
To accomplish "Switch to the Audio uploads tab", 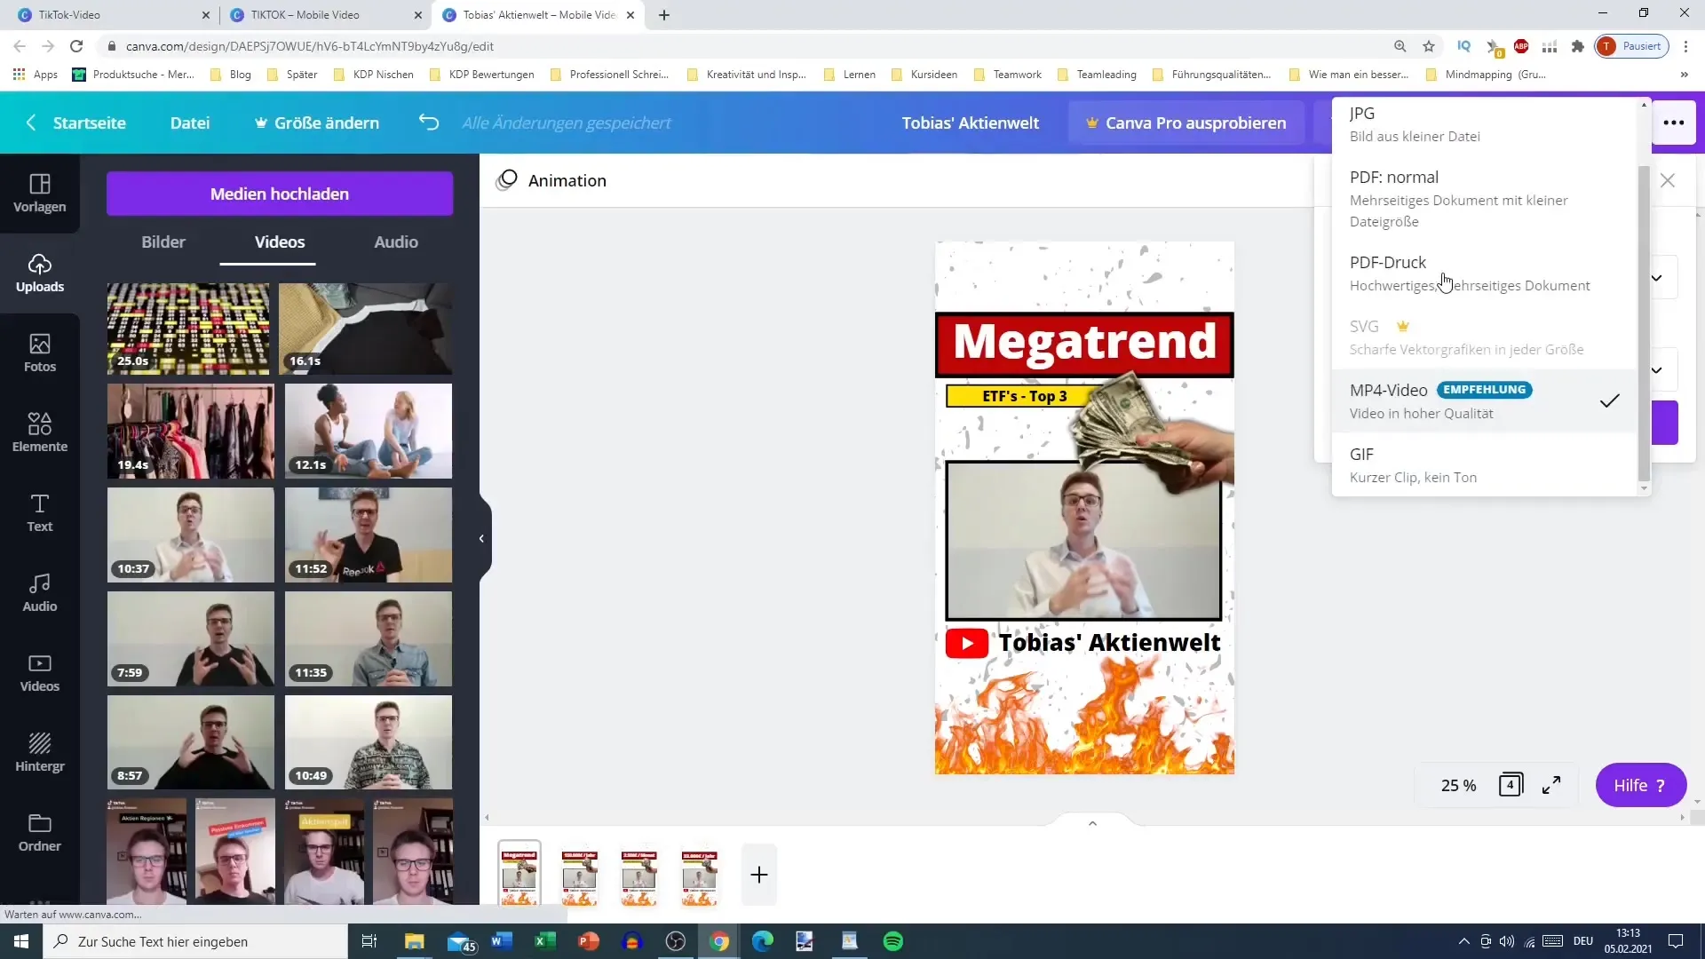I will click(396, 242).
